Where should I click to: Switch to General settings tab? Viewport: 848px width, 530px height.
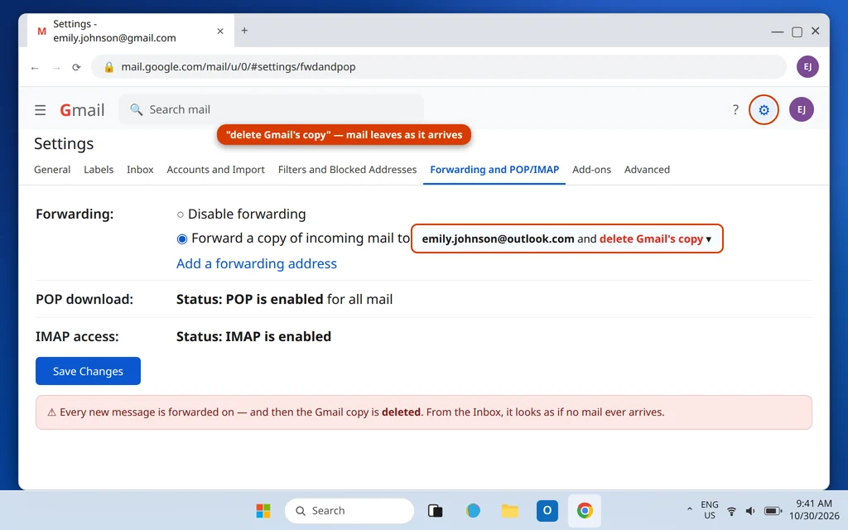pyautogui.click(x=52, y=169)
